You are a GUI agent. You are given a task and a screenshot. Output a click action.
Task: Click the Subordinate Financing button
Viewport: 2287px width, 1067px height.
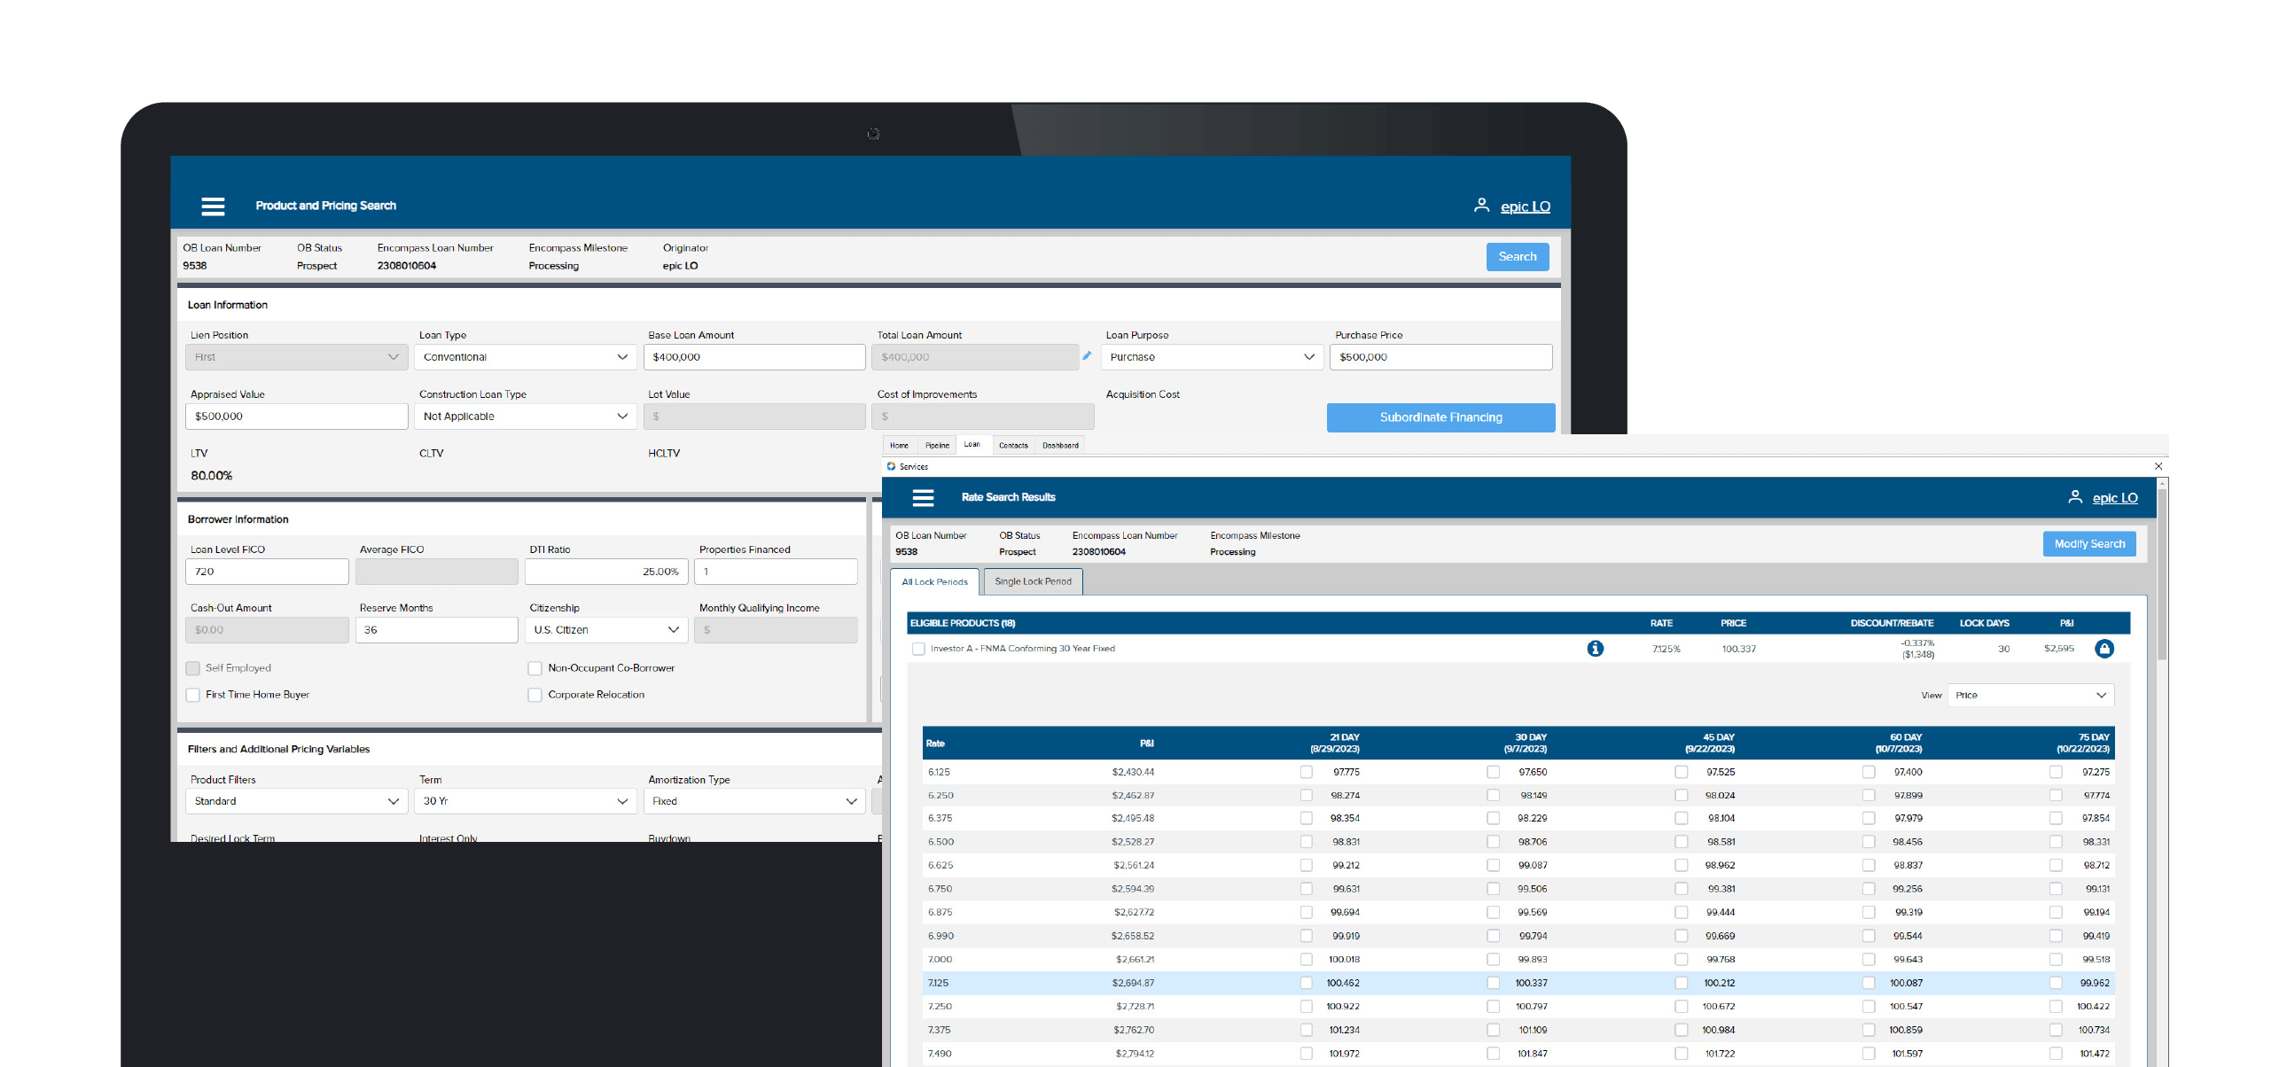[x=1440, y=417]
